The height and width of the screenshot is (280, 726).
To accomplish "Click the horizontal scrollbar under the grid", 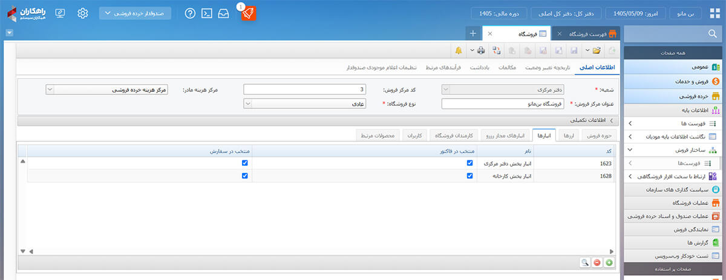I will [x=319, y=251].
